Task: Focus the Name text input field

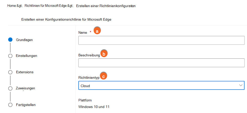Action: pos(161,40)
